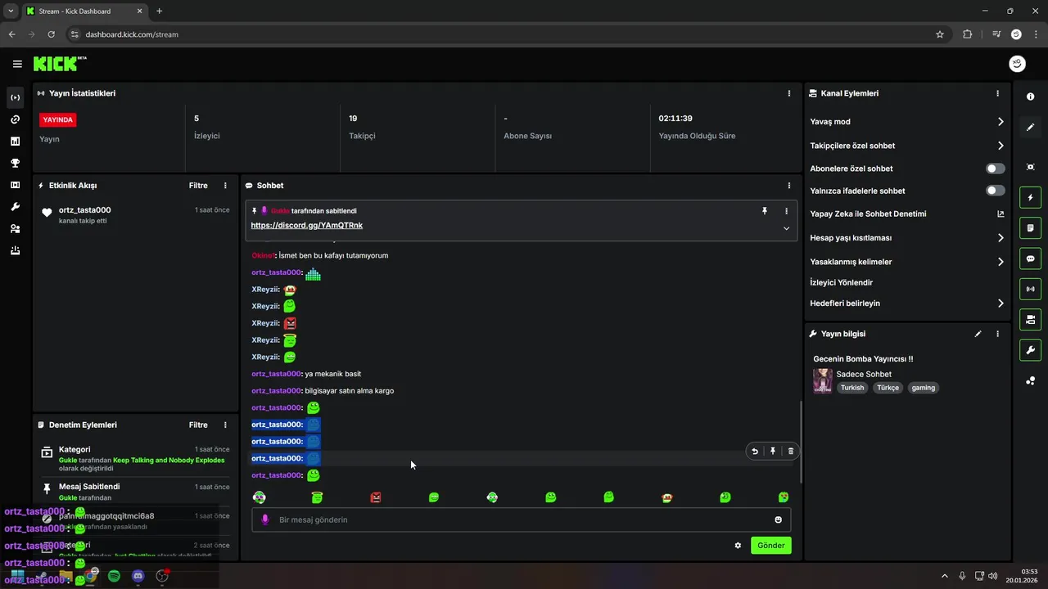Open Discord from the taskbar
The image size is (1048, 589).
pyautogui.click(x=138, y=576)
